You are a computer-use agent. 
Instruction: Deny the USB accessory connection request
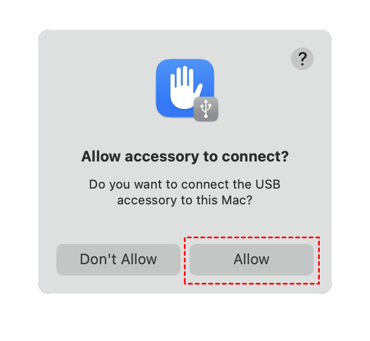click(x=118, y=260)
